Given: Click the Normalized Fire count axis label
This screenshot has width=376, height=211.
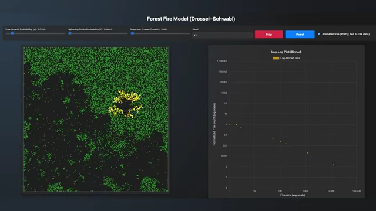Looking at the screenshot, I should tap(214, 124).
